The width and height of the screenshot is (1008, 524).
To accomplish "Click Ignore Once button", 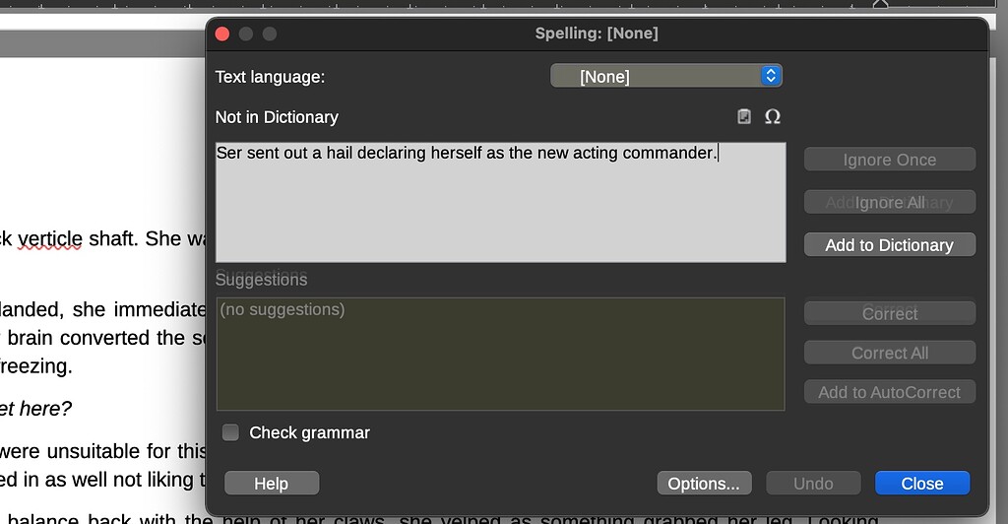I will tap(890, 160).
